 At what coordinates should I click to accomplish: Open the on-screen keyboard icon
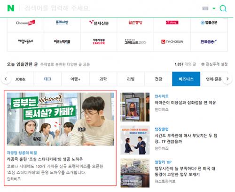click(x=205, y=8)
